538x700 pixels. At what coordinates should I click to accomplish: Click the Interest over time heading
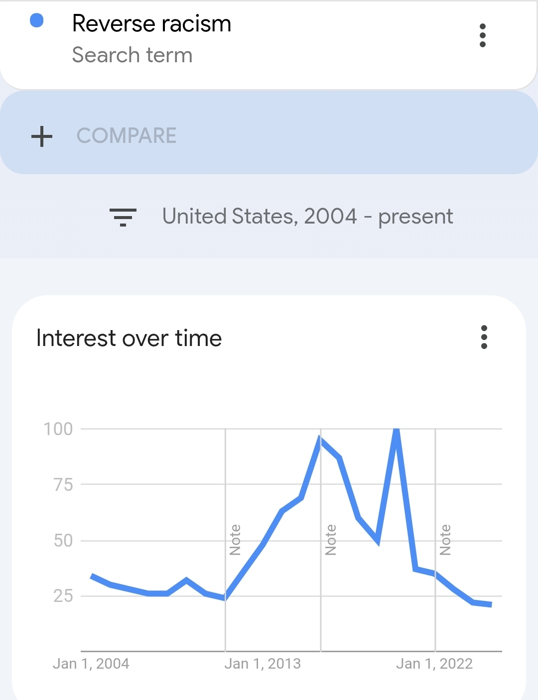pos(129,339)
